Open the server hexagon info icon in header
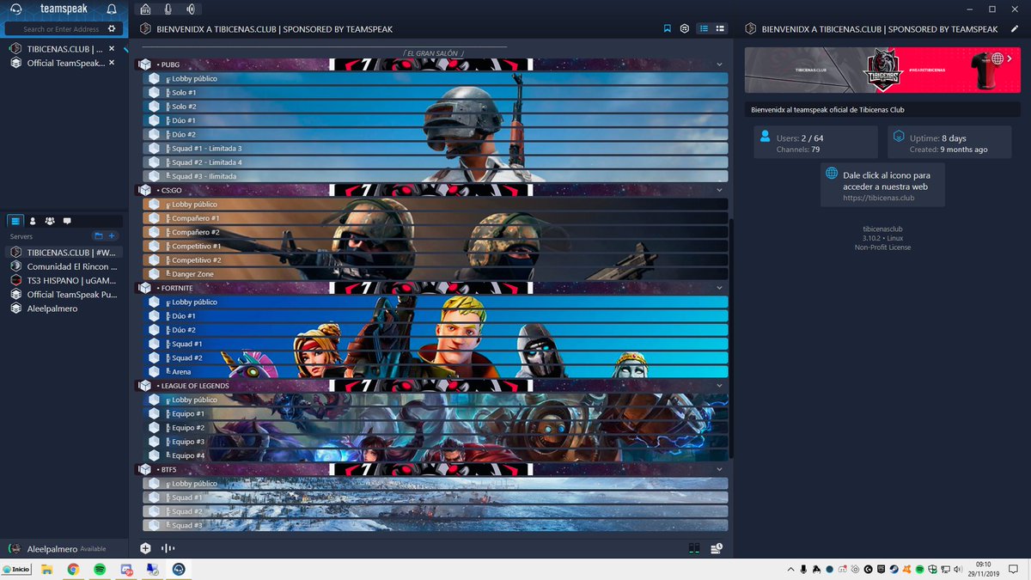 tap(685, 28)
